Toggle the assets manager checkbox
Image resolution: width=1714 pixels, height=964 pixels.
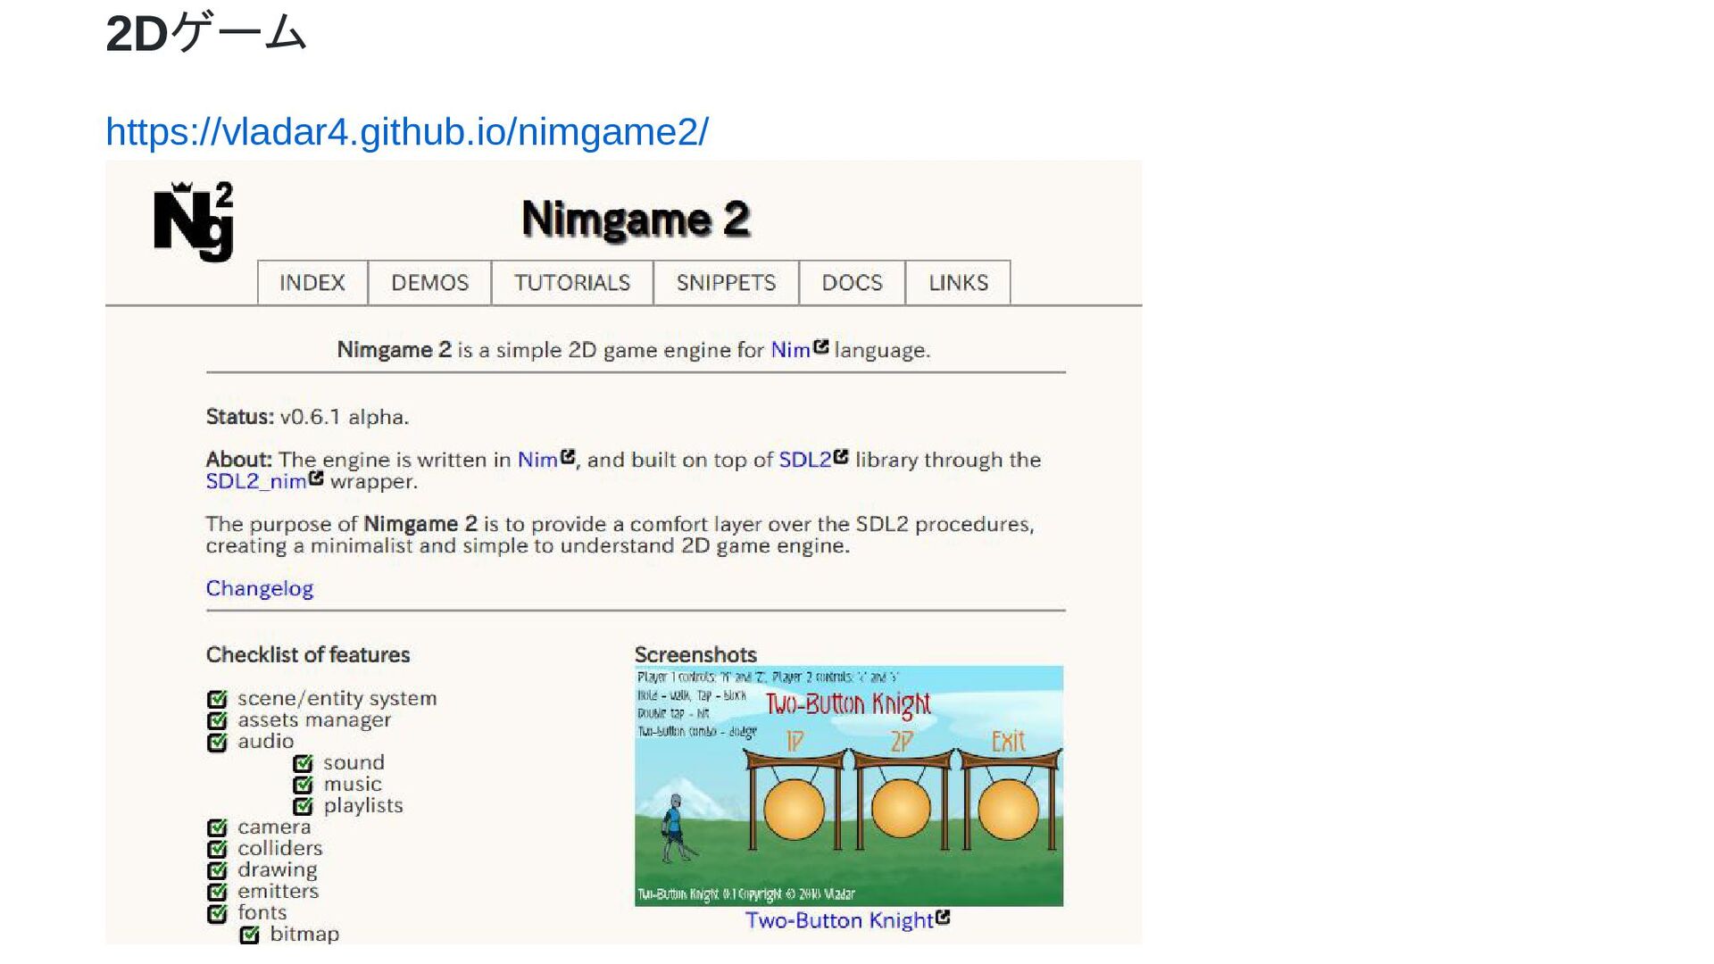click(x=217, y=720)
